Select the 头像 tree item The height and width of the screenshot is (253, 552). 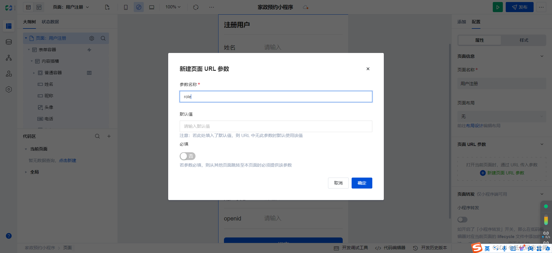point(49,107)
